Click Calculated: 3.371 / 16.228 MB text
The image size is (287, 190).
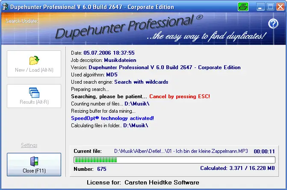(237, 168)
